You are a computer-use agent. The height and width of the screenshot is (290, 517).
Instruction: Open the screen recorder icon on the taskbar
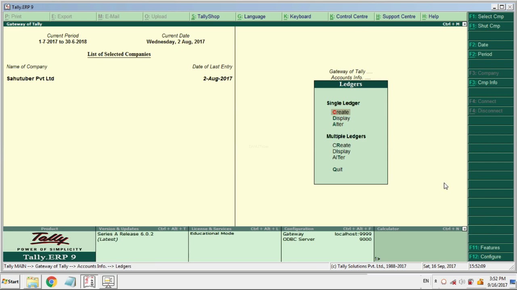[x=108, y=281]
